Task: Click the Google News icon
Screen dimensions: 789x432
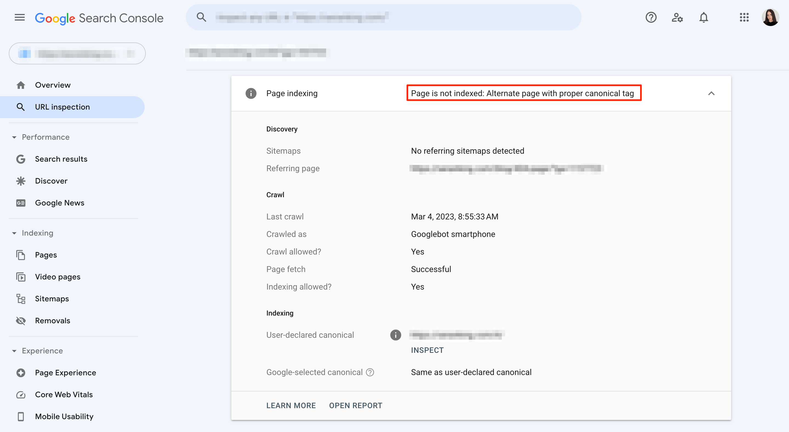Action: (21, 203)
